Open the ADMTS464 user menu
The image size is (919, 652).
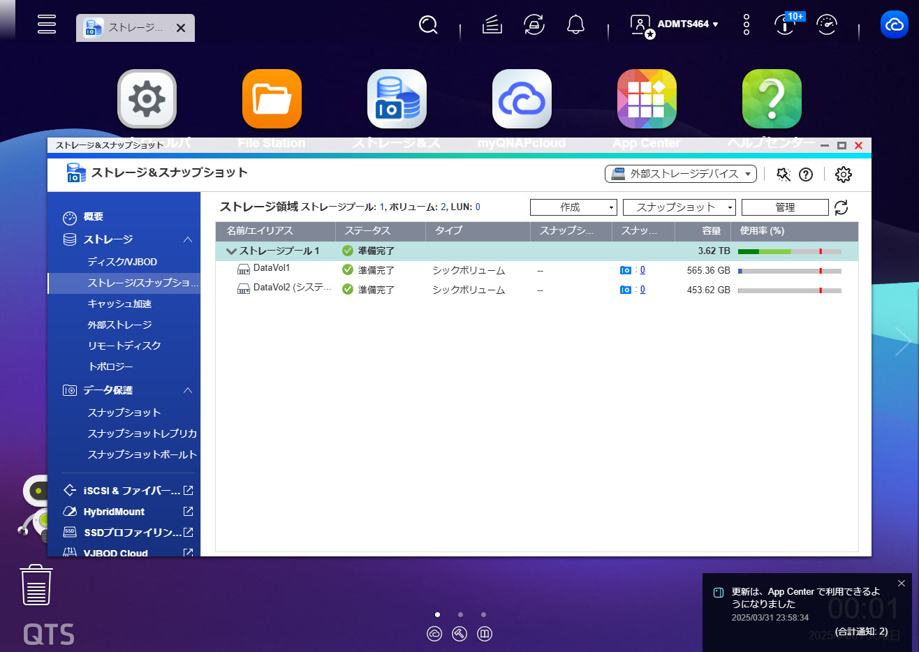675,25
